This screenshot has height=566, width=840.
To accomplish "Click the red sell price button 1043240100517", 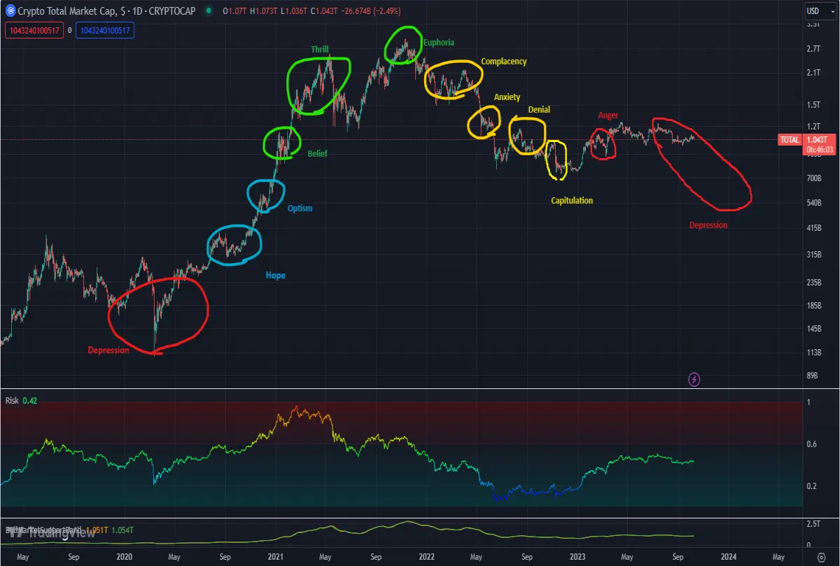I will pos(34,30).
